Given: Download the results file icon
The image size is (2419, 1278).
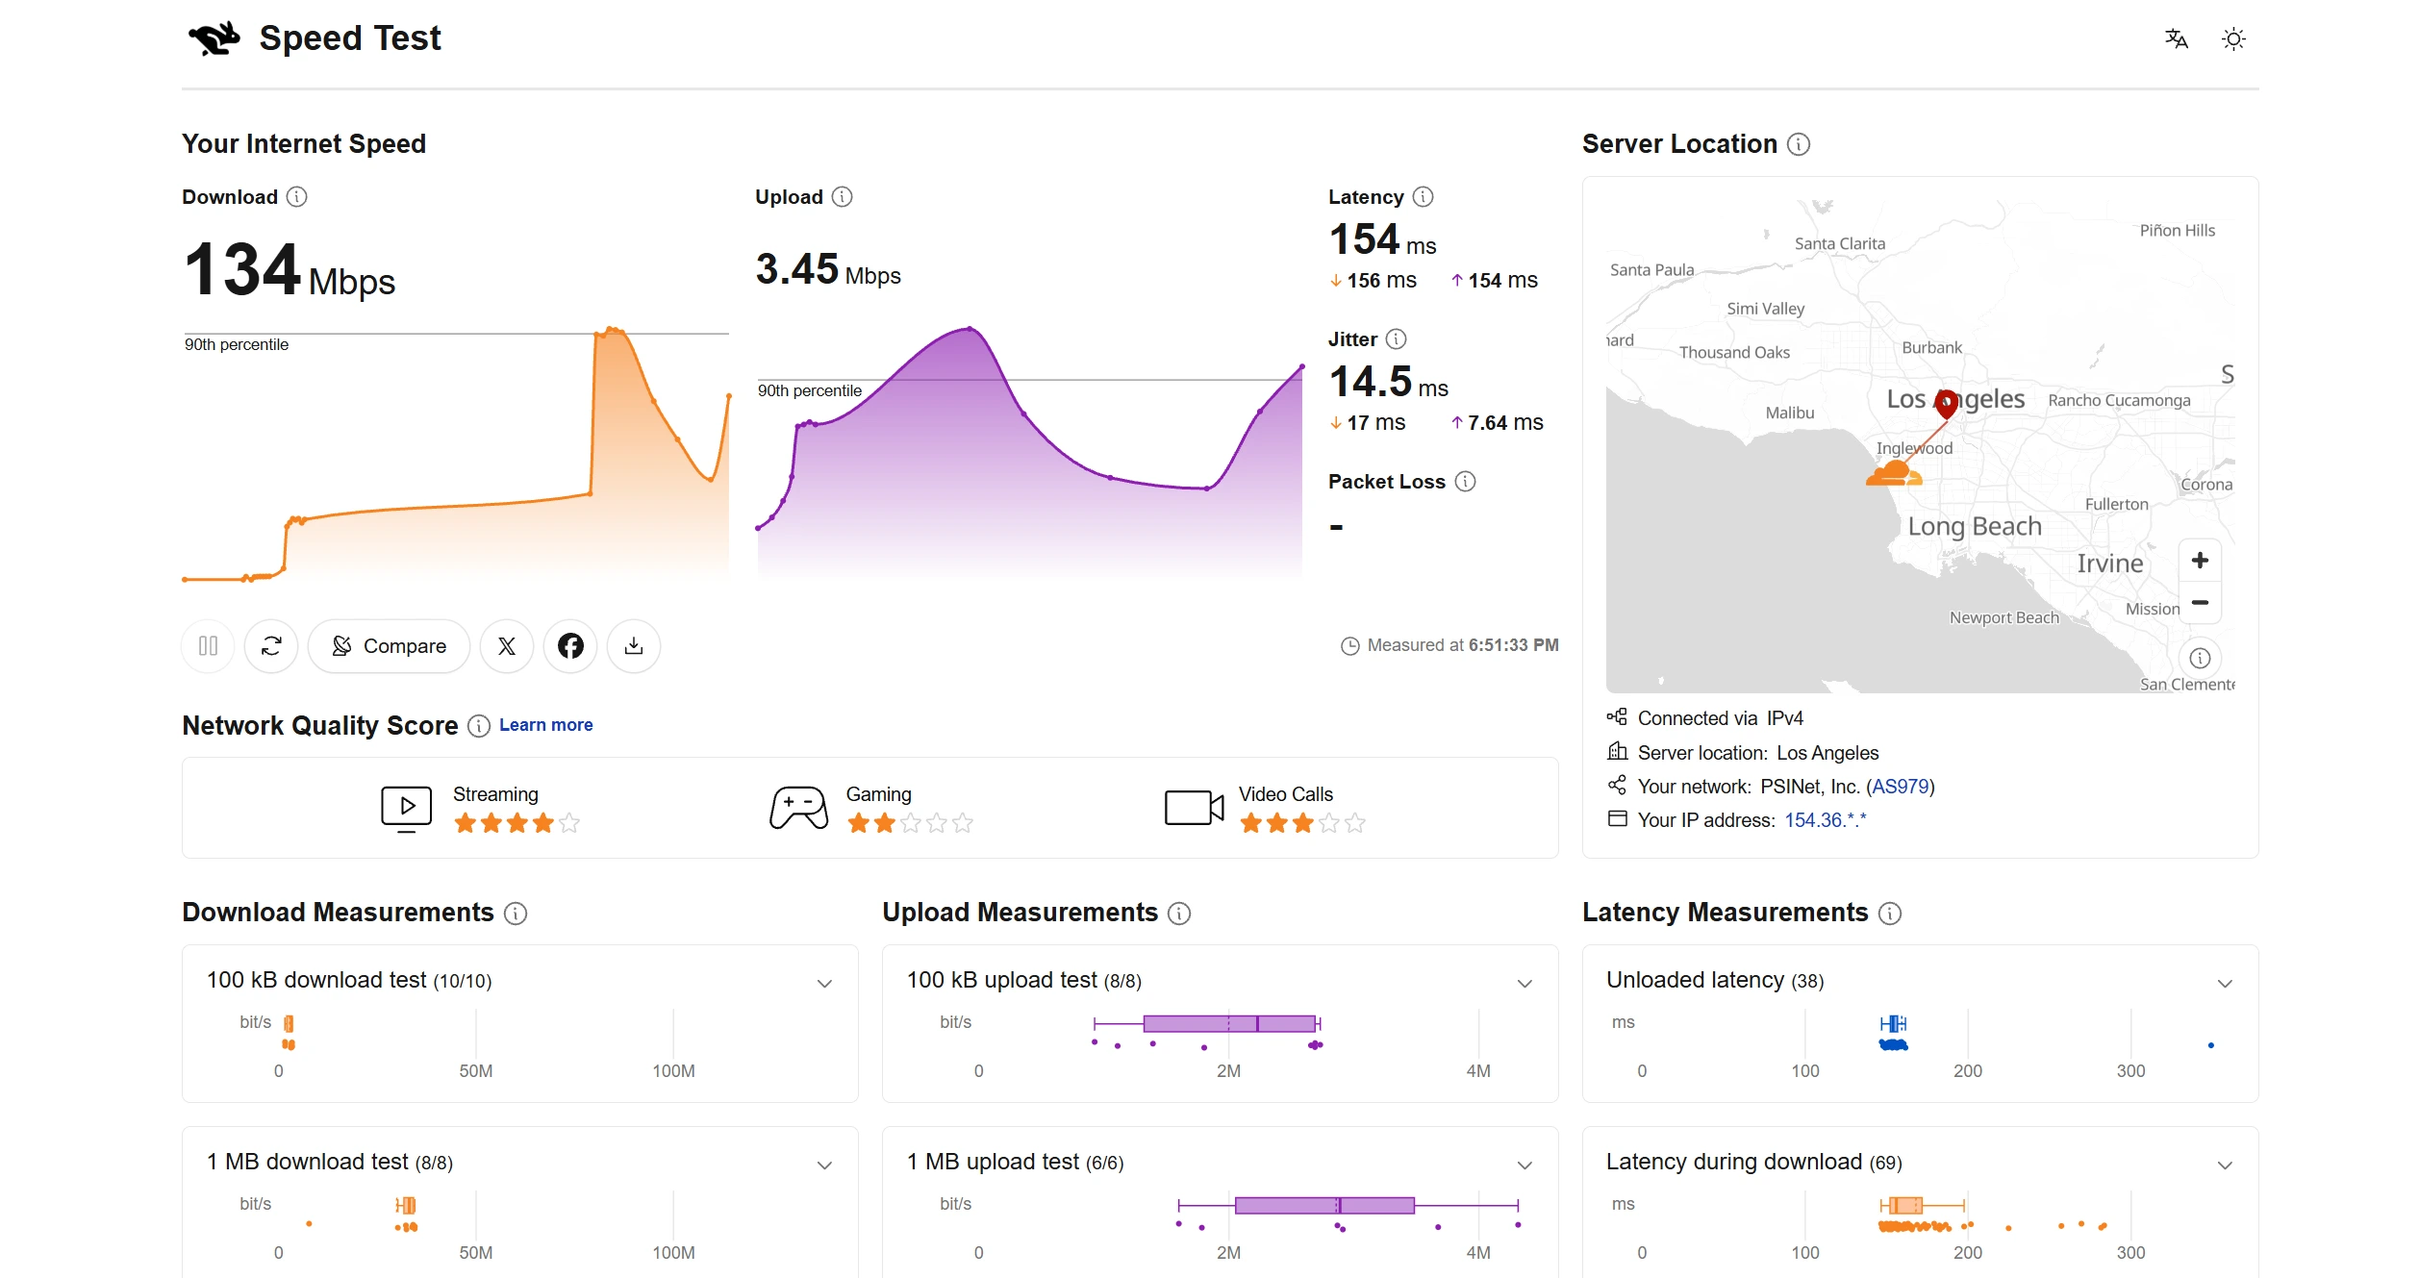Looking at the screenshot, I should point(634,646).
